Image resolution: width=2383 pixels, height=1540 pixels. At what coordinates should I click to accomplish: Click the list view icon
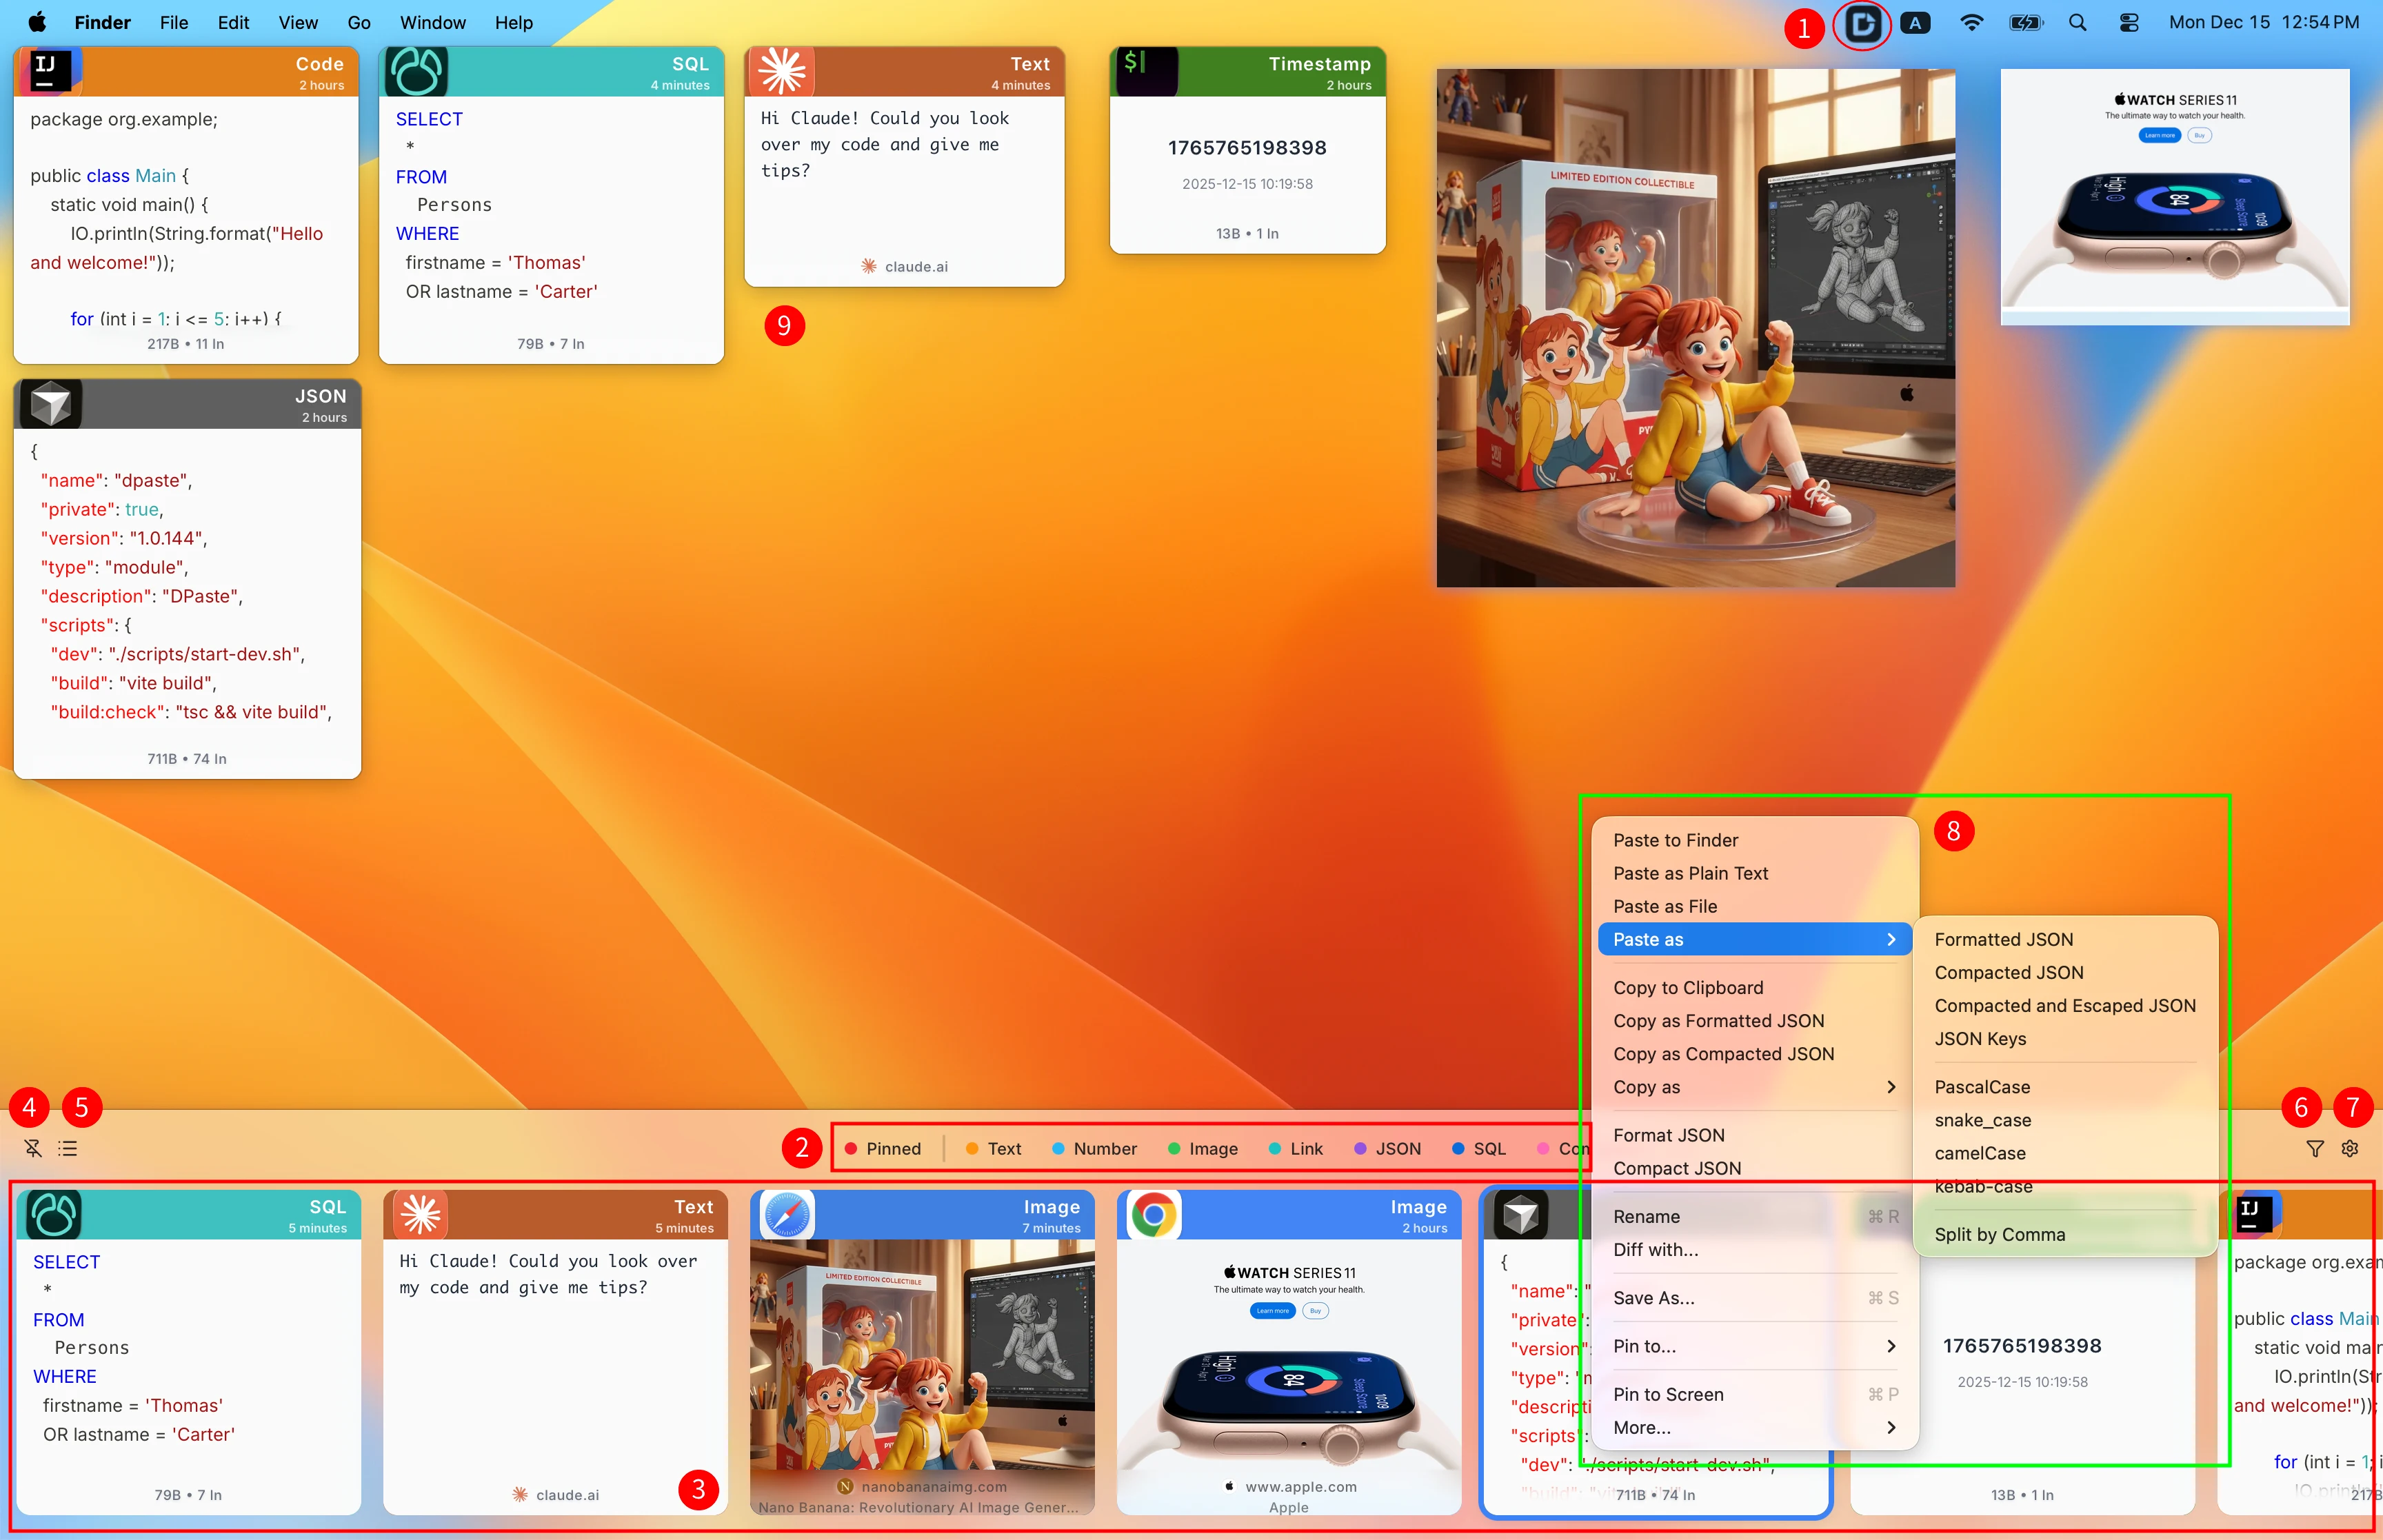(x=68, y=1148)
